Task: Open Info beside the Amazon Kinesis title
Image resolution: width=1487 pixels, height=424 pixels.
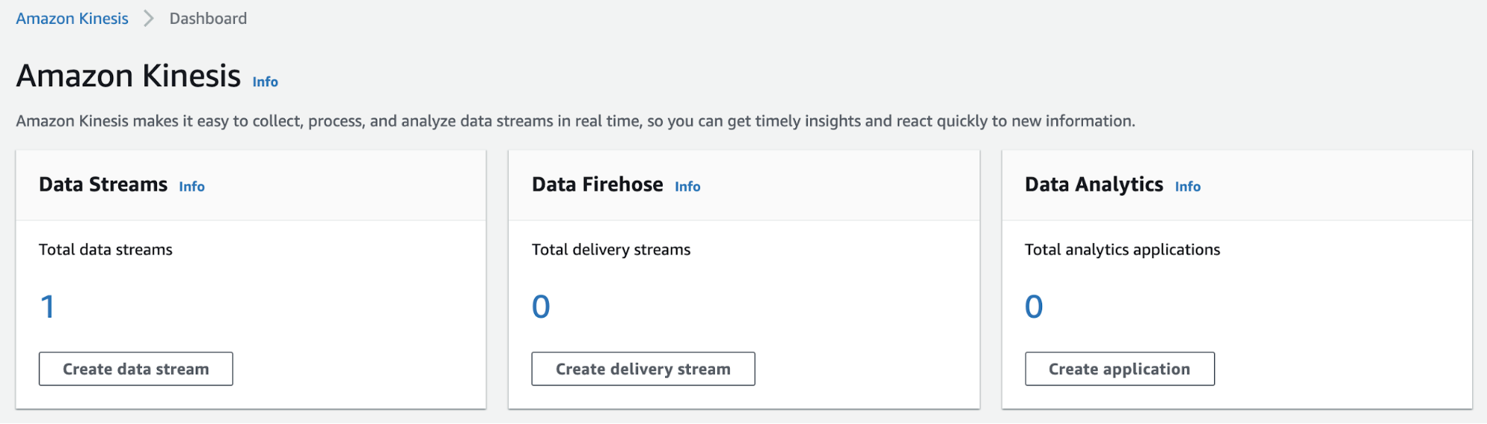Action: click(266, 82)
